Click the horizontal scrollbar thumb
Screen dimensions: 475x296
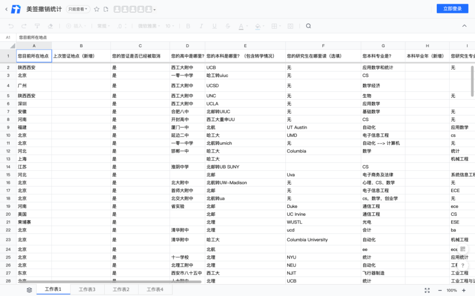coord(110,282)
